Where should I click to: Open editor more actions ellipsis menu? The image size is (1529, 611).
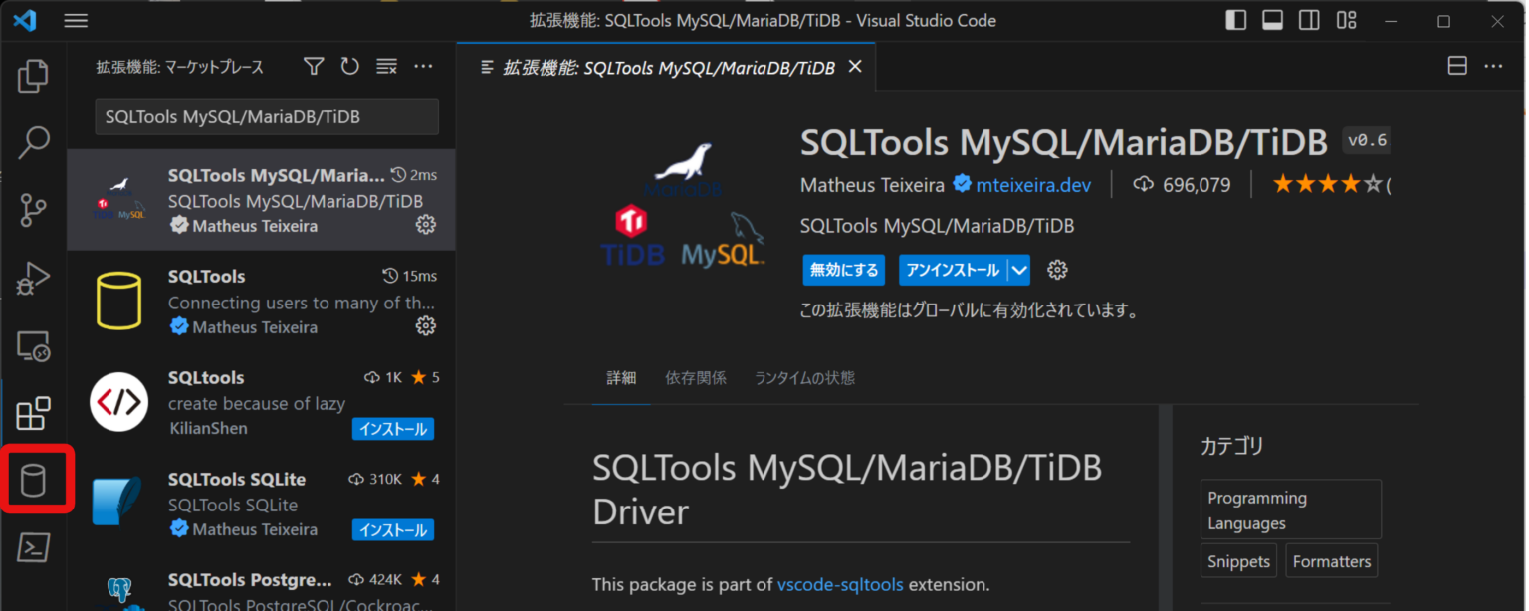1493,66
